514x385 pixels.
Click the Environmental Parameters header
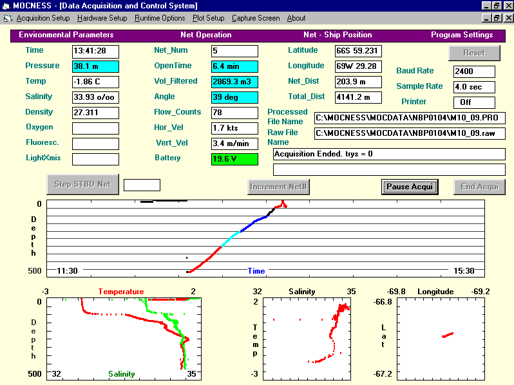point(66,35)
